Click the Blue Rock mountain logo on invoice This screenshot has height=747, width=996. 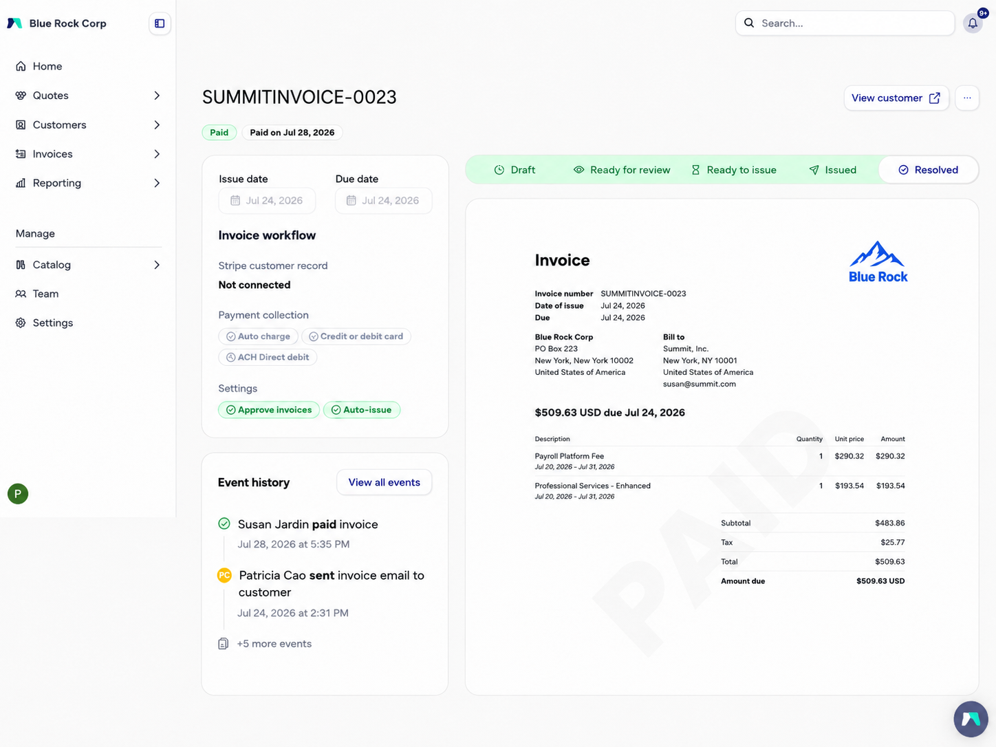878,261
